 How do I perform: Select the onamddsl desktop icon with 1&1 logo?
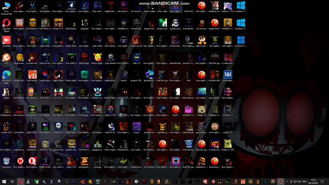click(x=228, y=76)
